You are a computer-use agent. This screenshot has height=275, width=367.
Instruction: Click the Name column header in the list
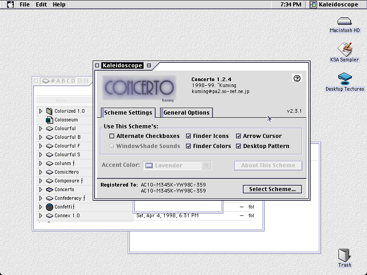click(61, 100)
